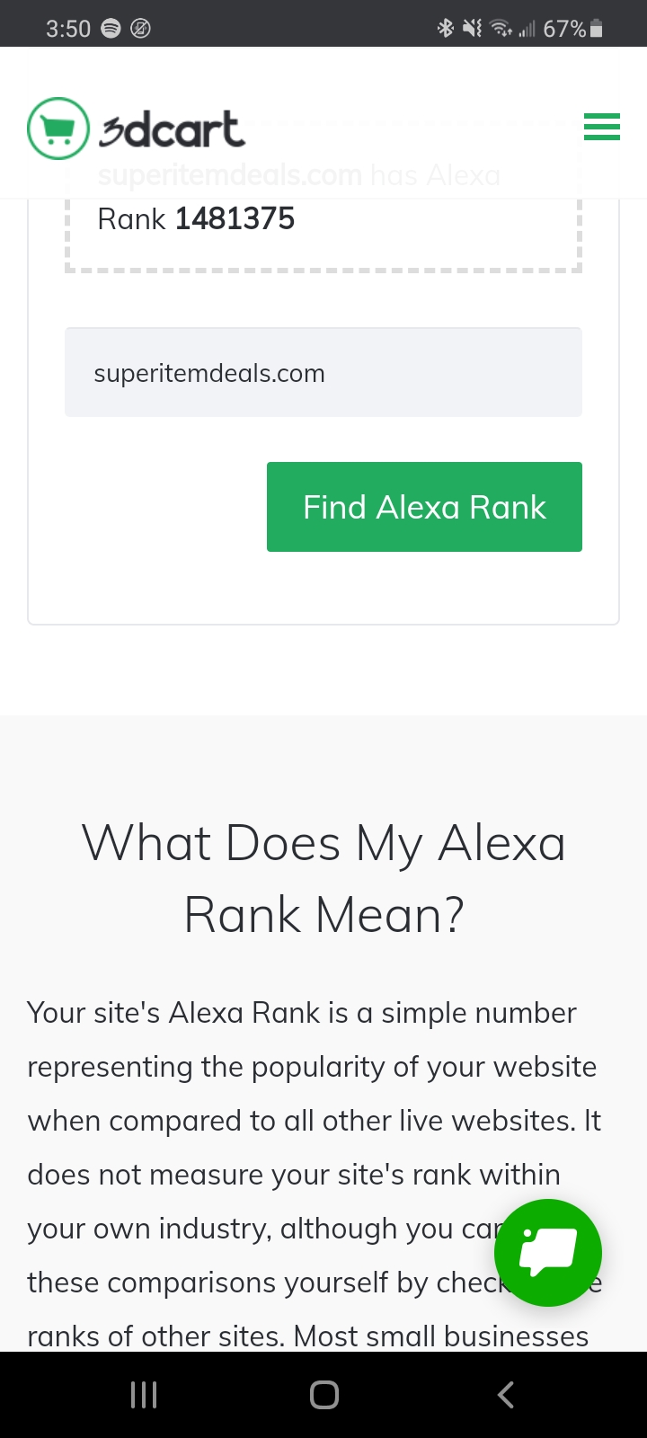Tap the superitemdeals.com domain input field
Image resolution: width=647 pixels, height=1438 pixels.
point(323,372)
